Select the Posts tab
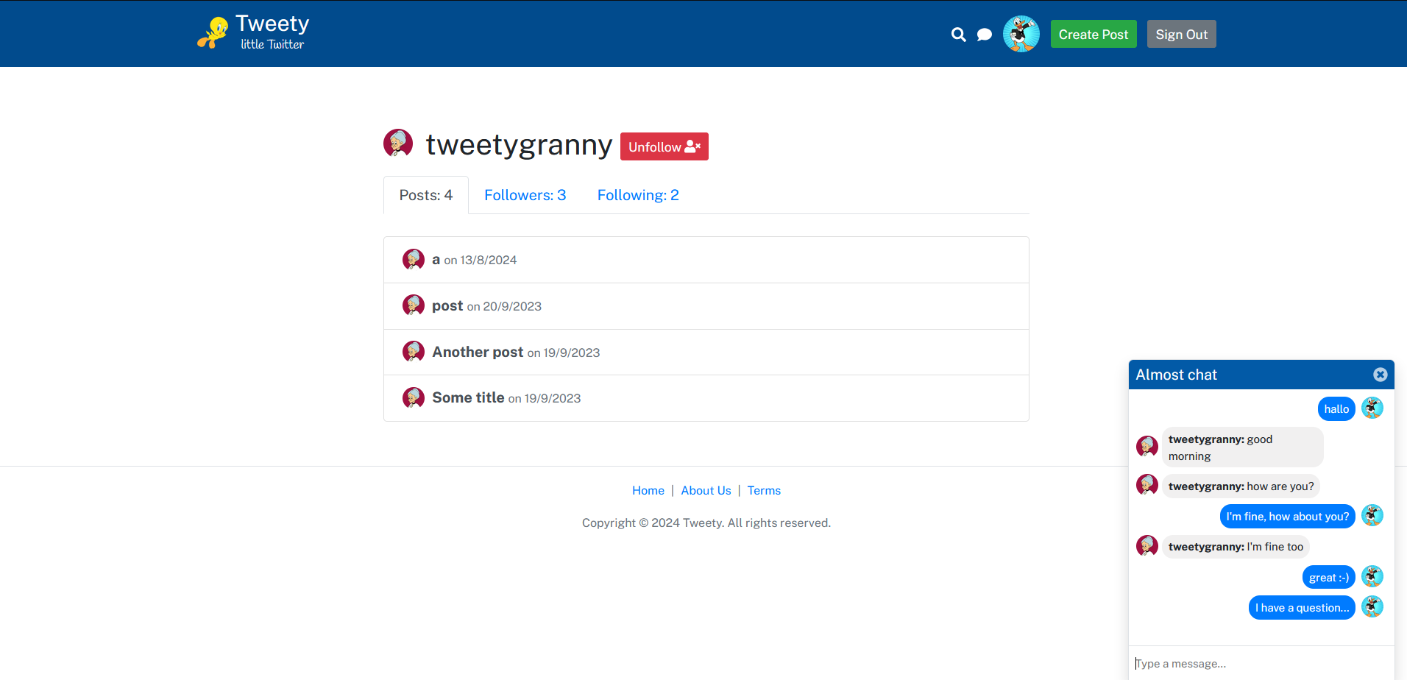The image size is (1407, 680). pyautogui.click(x=425, y=194)
